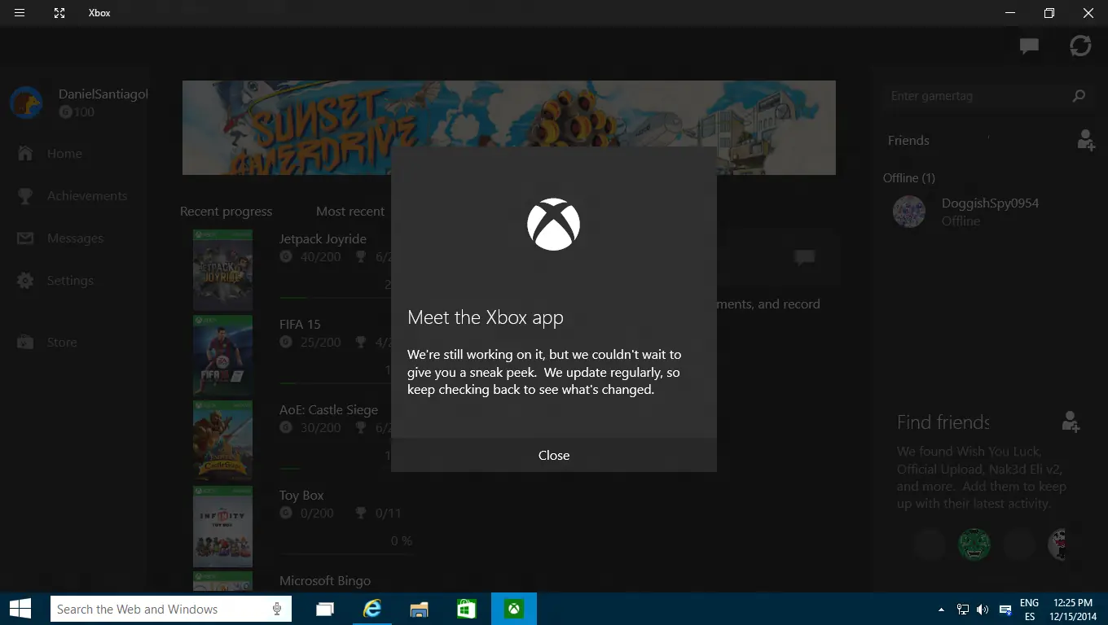Click the refresh icon at top right
Screen dimensions: 1108x625
point(1082,46)
